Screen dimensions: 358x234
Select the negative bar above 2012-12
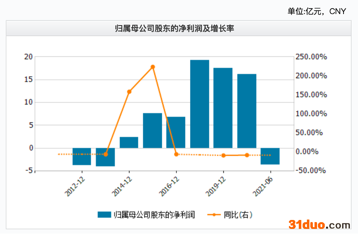tap(82, 157)
